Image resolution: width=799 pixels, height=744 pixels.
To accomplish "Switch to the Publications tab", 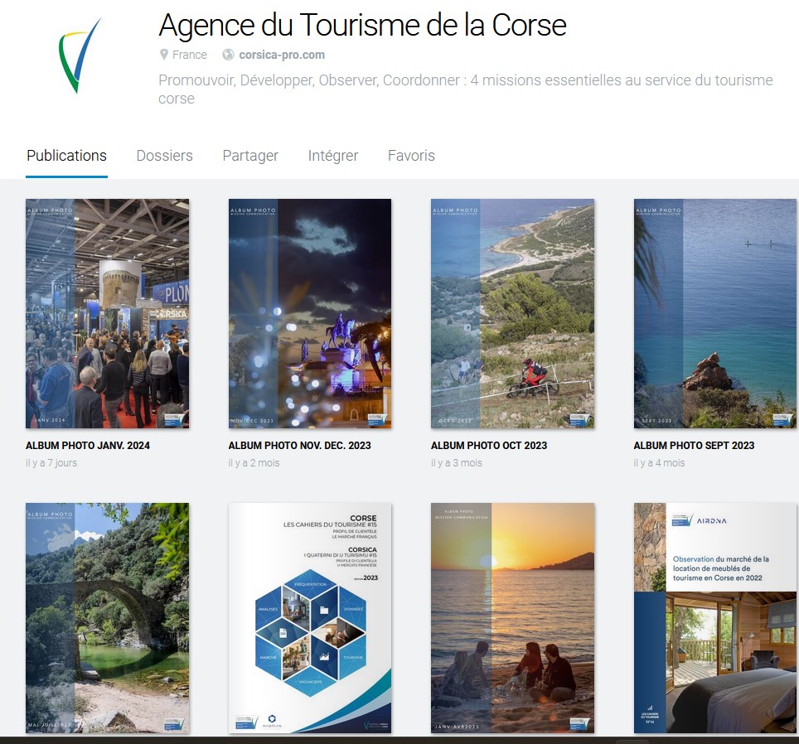I will pos(67,155).
